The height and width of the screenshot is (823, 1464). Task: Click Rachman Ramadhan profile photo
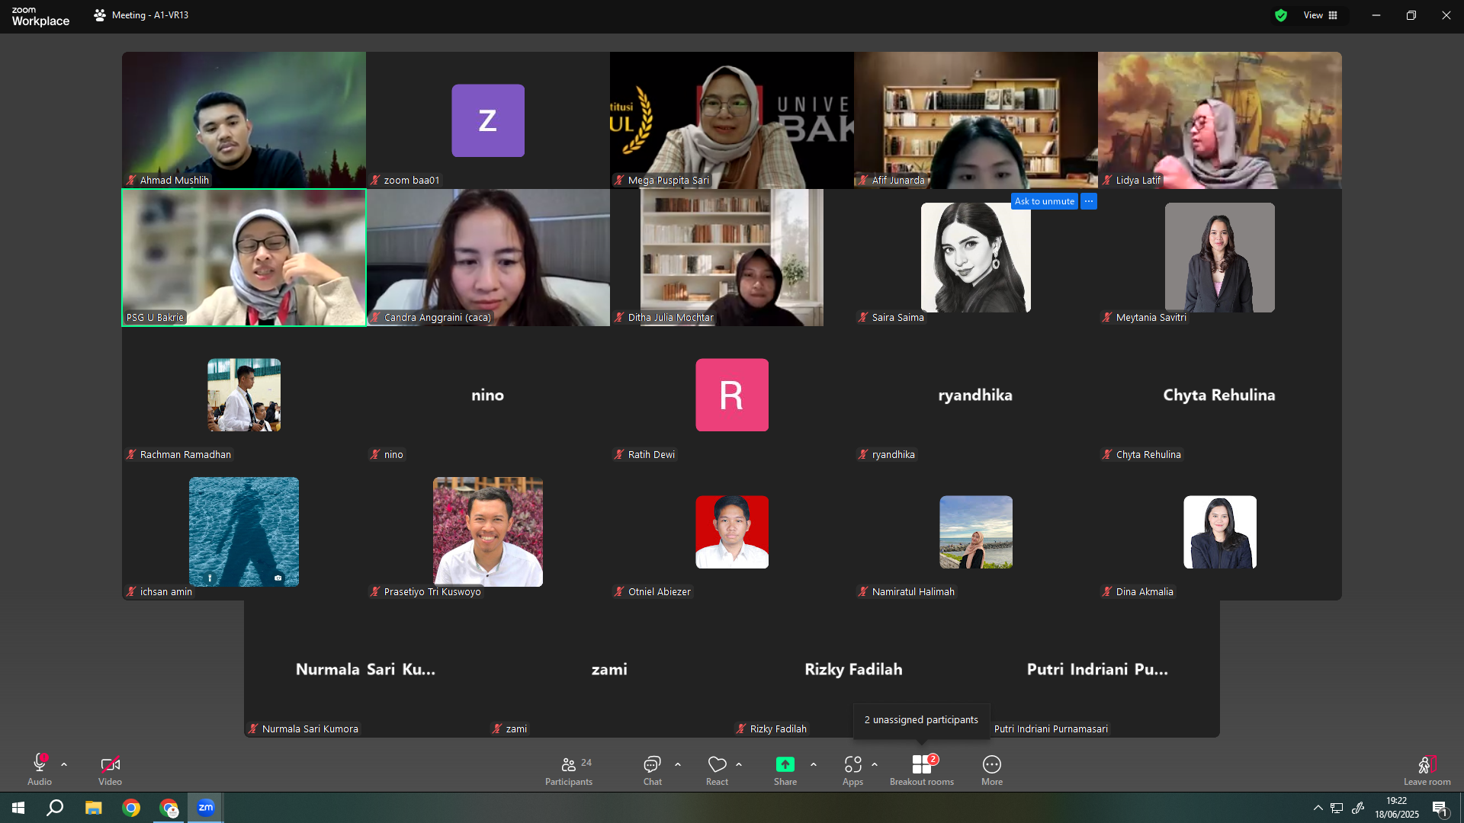click(244, 395)
